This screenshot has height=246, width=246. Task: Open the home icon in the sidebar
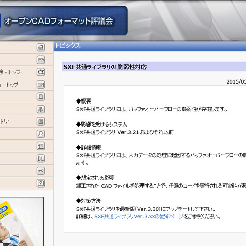tap(40, 47)
